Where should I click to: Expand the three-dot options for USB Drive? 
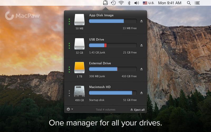[69, 45]
